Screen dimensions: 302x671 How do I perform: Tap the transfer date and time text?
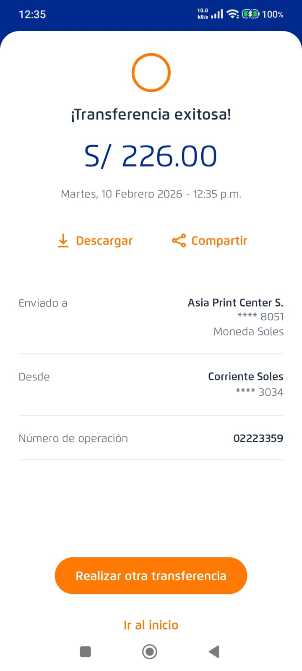point(151,194)
